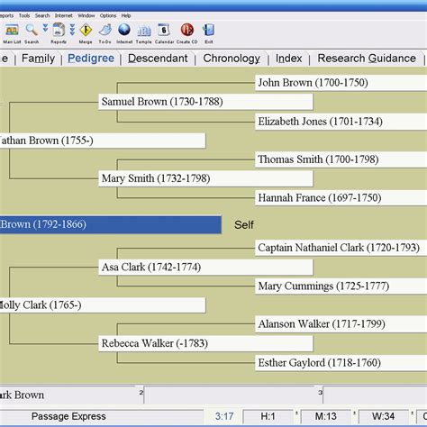This screenshot has height=427, width=427.
Task: Click the M:13 status bar field
Action: coord(326,416)
